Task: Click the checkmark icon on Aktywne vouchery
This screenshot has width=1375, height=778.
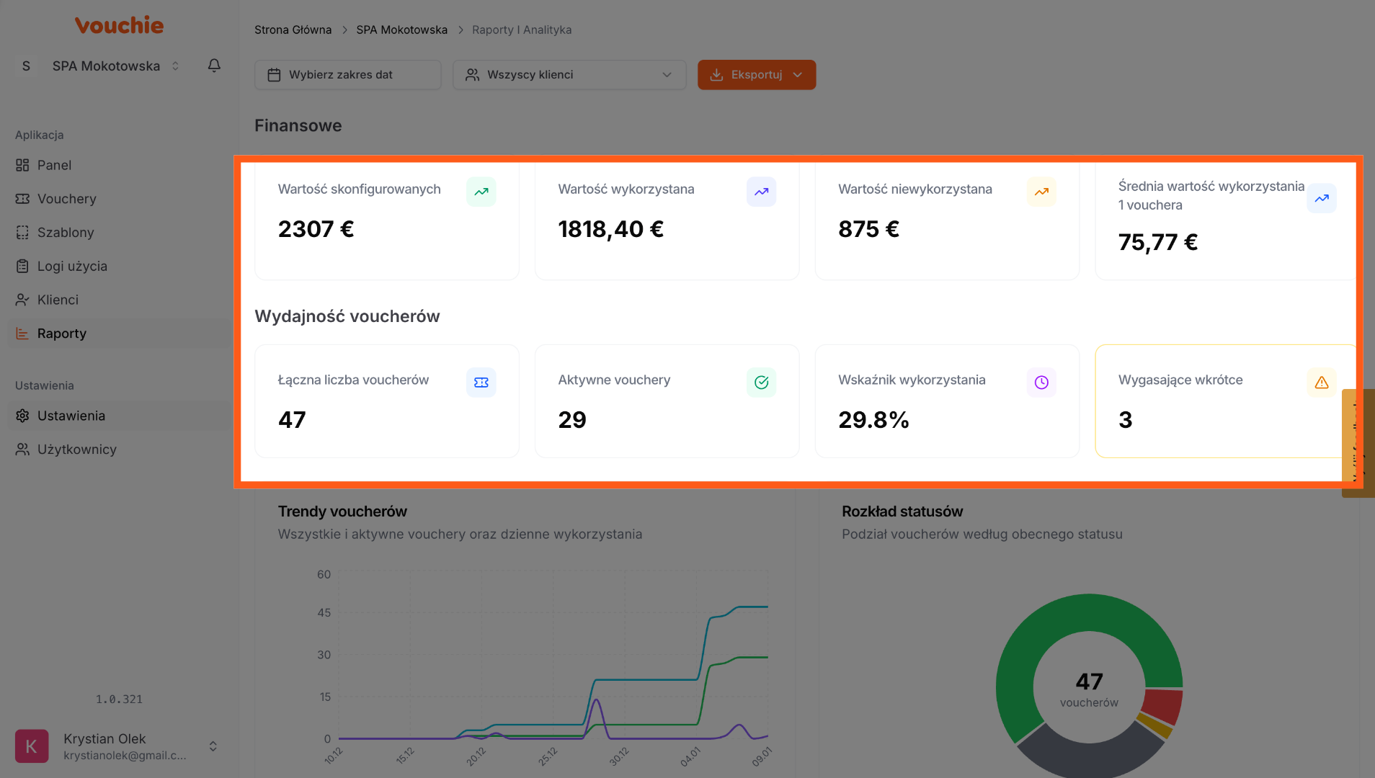Action: pyautogui.click(x=761, y=383)
